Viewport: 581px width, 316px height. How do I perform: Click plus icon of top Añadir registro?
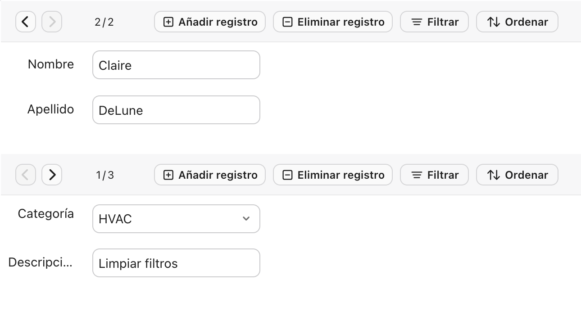[168, 22]
